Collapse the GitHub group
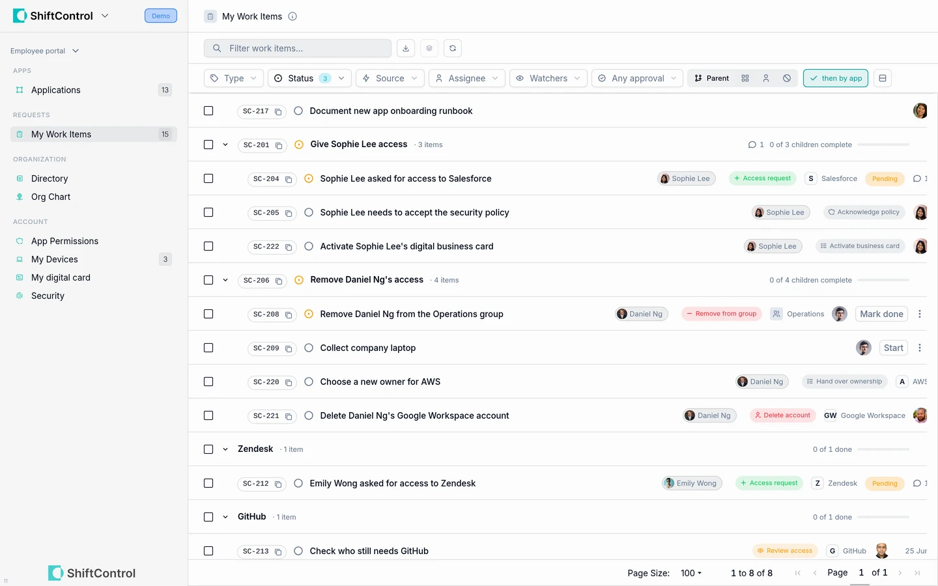 click(225, 517)
